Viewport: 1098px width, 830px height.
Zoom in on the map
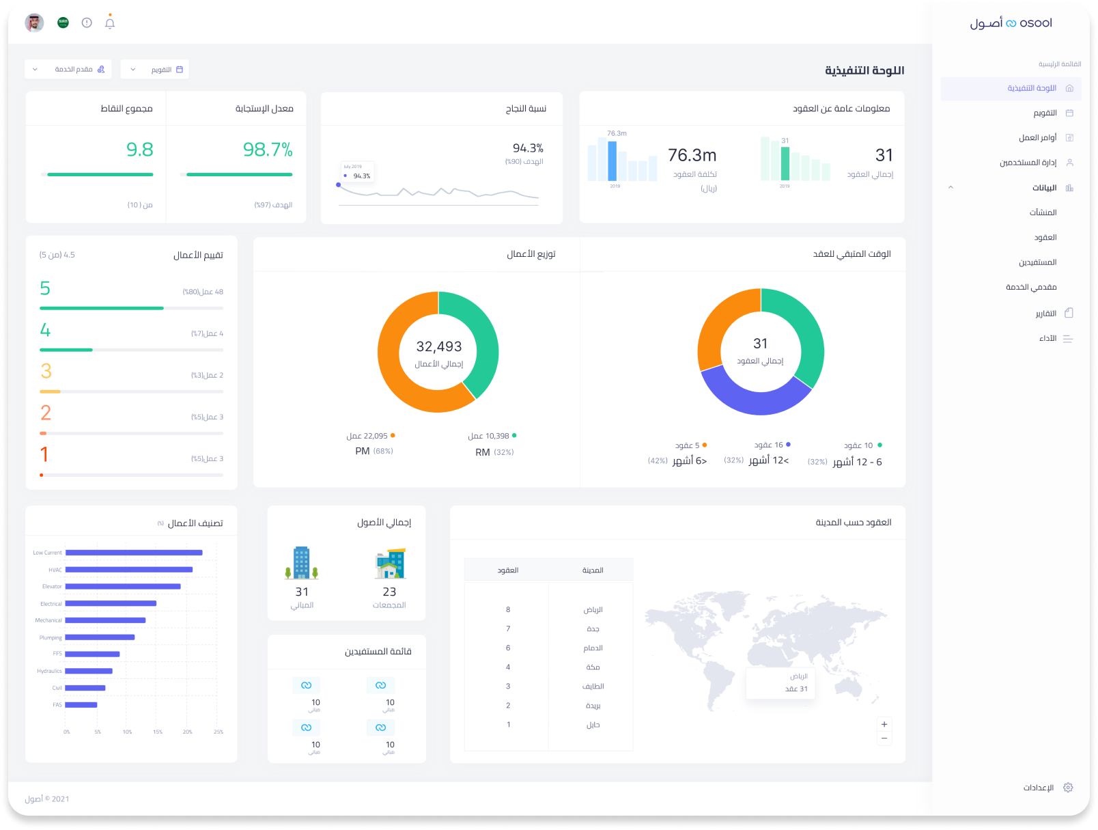(x=884, y=724)
